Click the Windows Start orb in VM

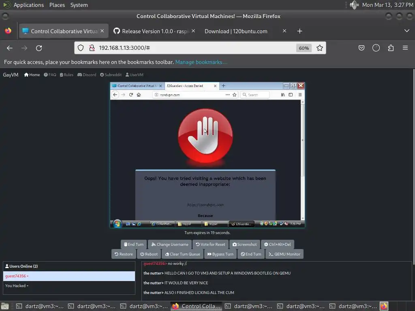pos(117,224)
